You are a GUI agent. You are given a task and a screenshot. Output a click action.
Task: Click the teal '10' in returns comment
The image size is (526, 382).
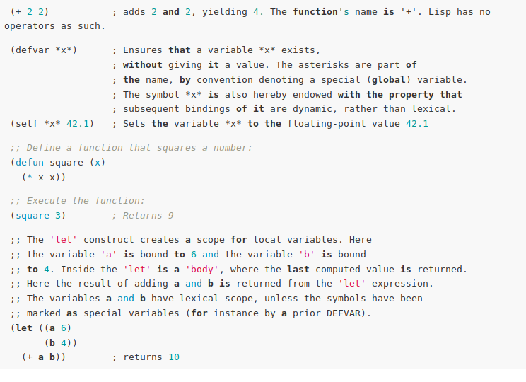pyautogui.click(x=174, y=357)
